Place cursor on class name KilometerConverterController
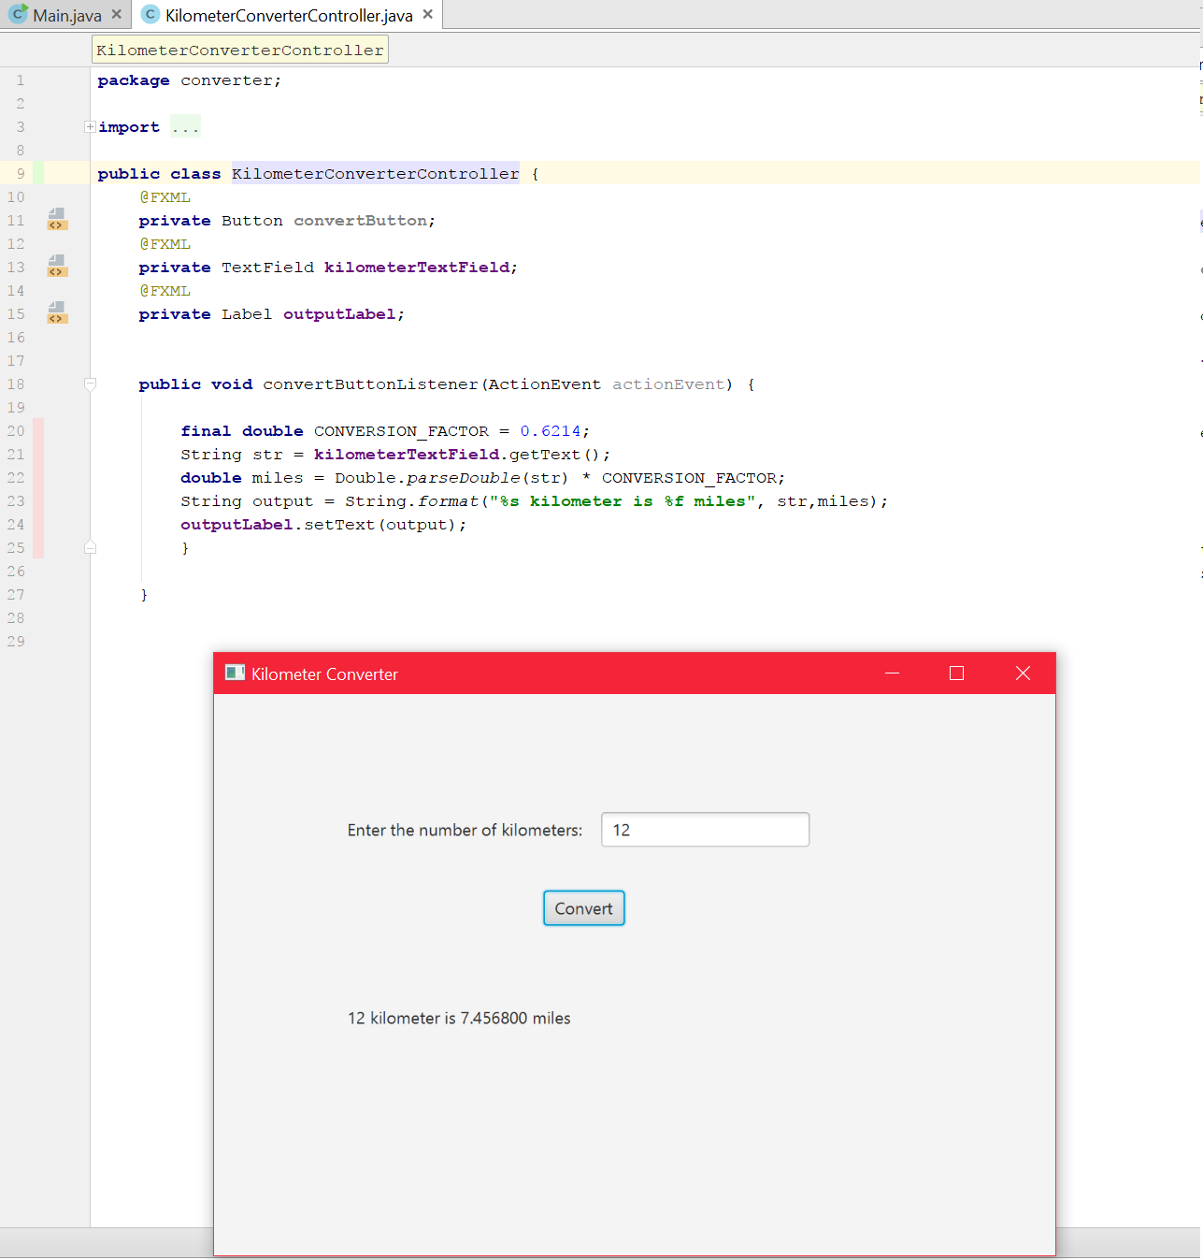Image resolution: width=1203 pixels, height=1260 pixels. coord(376,174)
